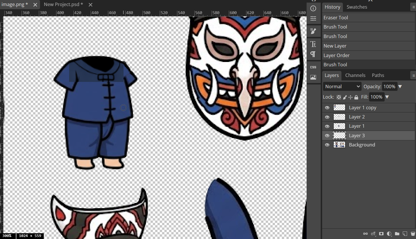416x239 pixels.
Task: Click the Layer 1 copy thumbnail
Action: point(339,108)
